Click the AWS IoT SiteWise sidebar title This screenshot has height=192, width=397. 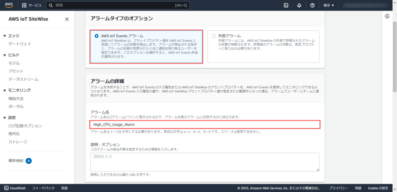pyautogui.click(x=28, y=19)
